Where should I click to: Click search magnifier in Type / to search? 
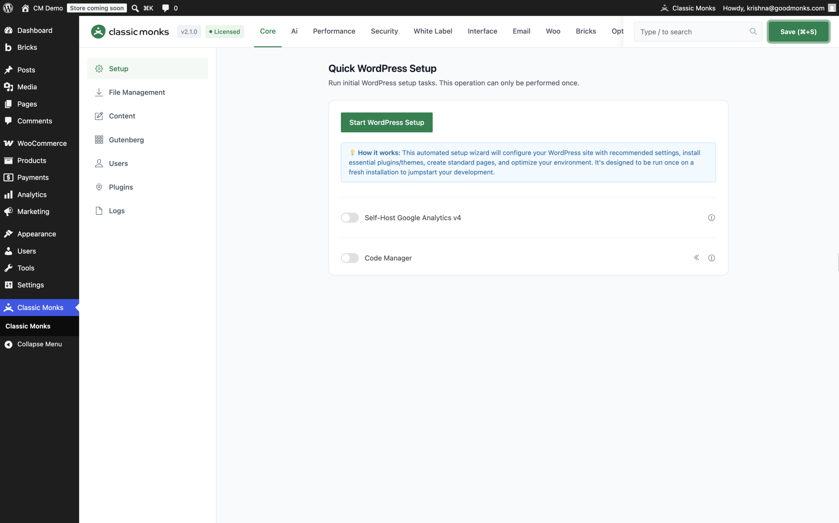[x=752, y=31]
